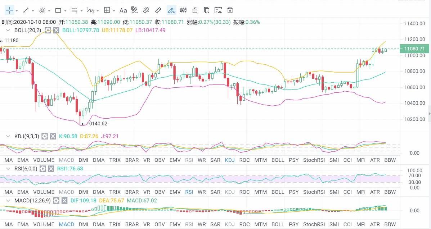
Task: Select the trend line drawing tool
Action: point(26,10)
